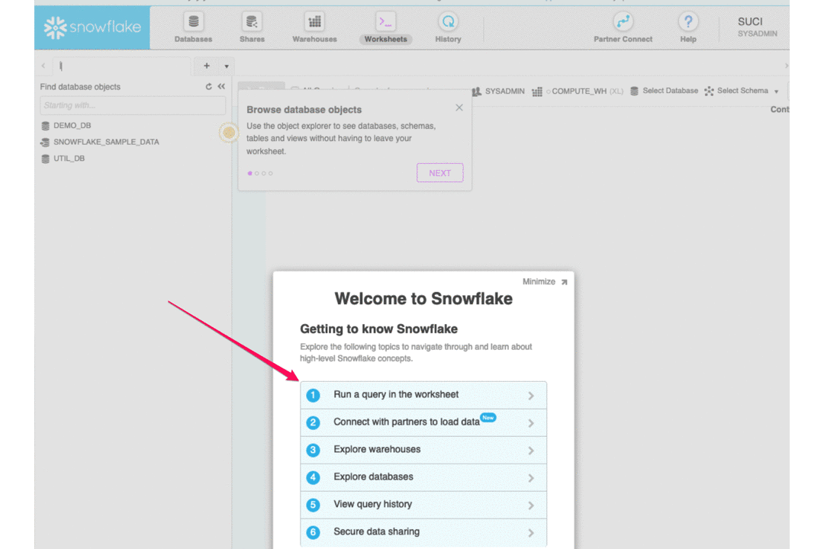Click the SYSADMIN role context
The width and height of the screenshot is (824, 549).
tap(498, 91)
